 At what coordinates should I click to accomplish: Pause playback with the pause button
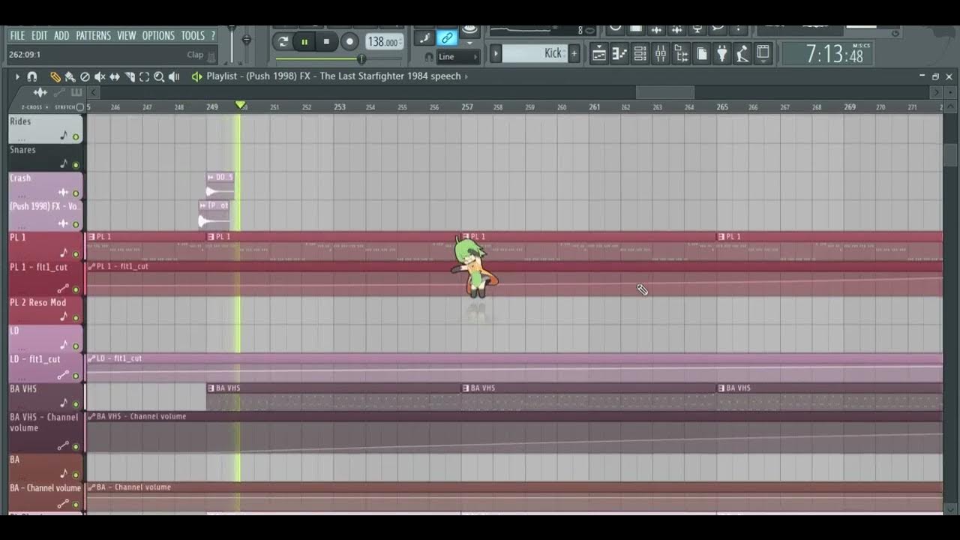[x=304, y=42]
